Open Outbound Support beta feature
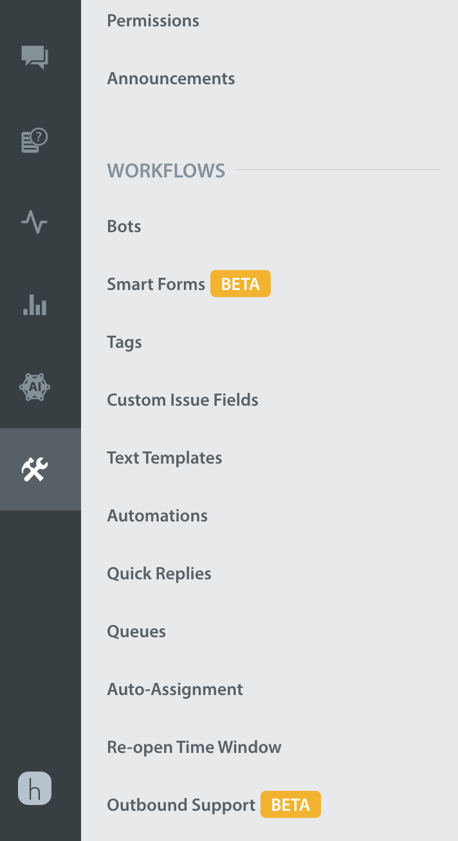Screen dimensions: 458x841 (181, 805)
